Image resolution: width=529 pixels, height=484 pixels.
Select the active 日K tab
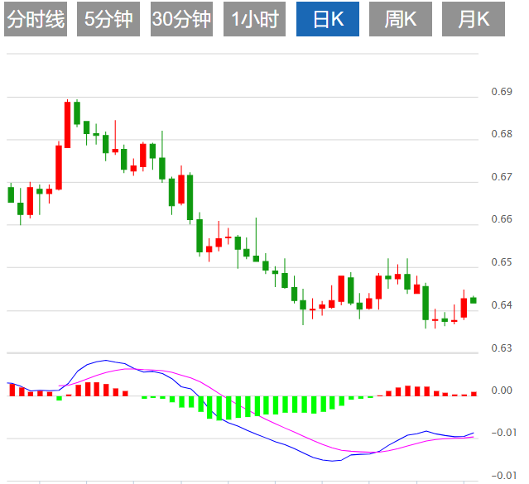click(x=328, y=19)
